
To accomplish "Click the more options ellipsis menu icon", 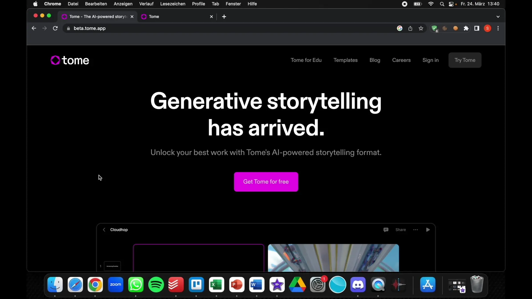I will pos(416,229).
